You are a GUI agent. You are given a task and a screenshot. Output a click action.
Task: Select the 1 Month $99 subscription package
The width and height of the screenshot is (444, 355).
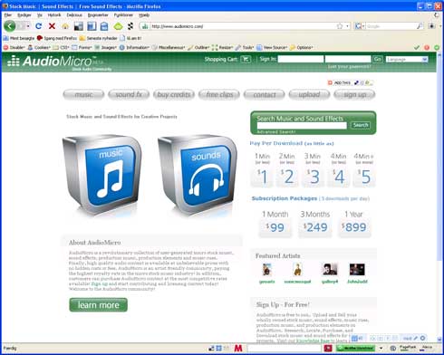pos(275,223)
